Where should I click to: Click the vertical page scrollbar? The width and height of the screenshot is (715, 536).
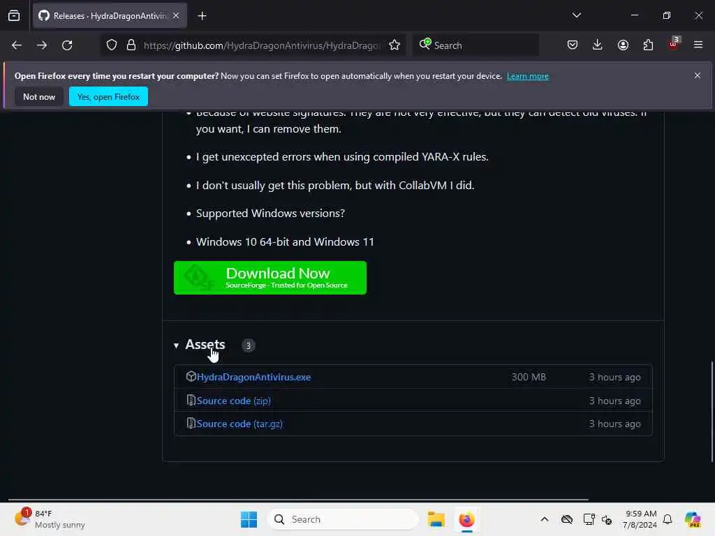(x=712, y=412)
